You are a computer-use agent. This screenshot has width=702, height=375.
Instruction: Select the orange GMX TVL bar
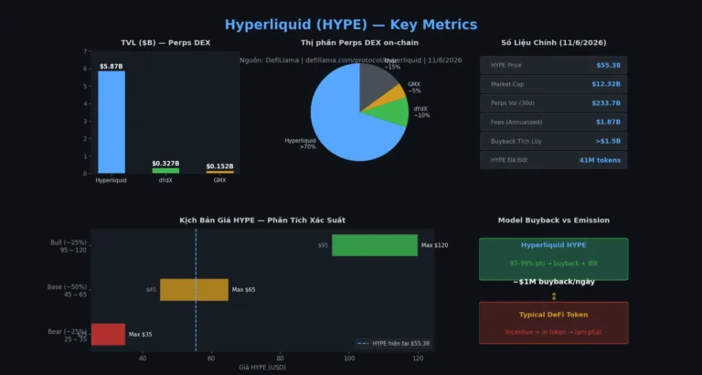[219, 172]
